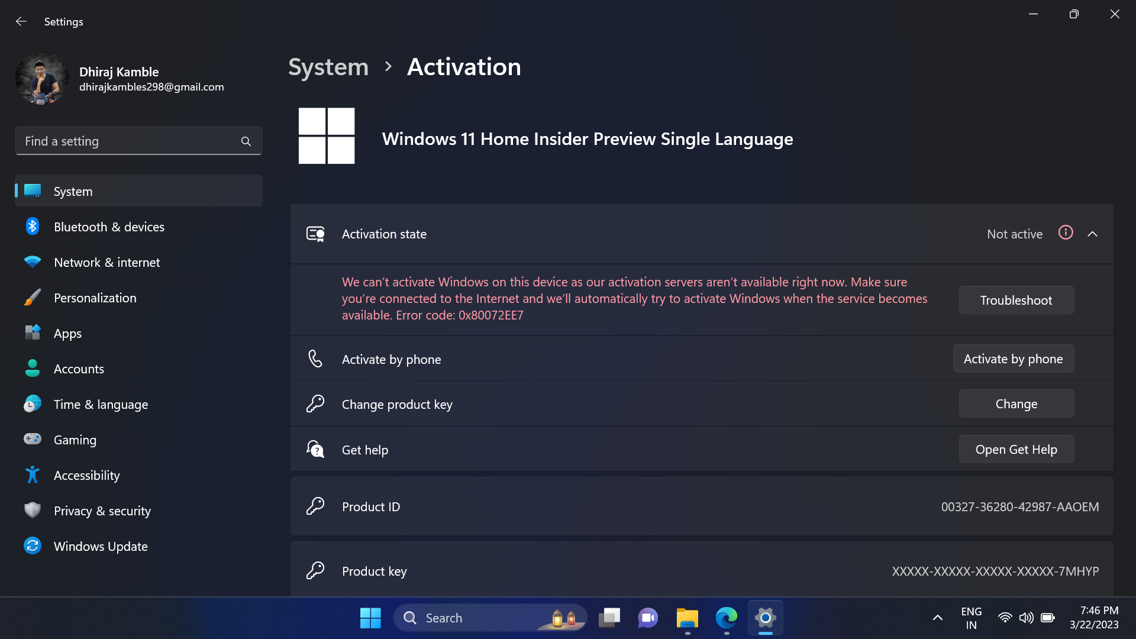Open Windows Update settings page
The height and width of the screenshot is (639, 1136).
click(x=138, y=546)
